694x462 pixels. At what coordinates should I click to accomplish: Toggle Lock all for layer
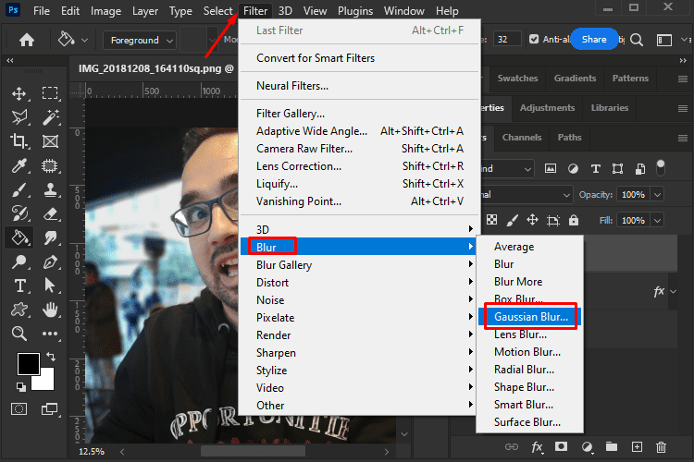pos(574,220)
